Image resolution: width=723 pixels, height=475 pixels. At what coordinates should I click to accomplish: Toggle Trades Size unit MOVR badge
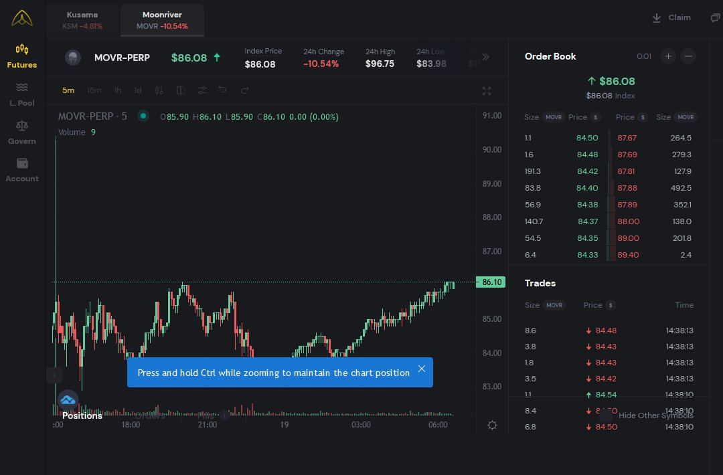click(x=554, y=305)
